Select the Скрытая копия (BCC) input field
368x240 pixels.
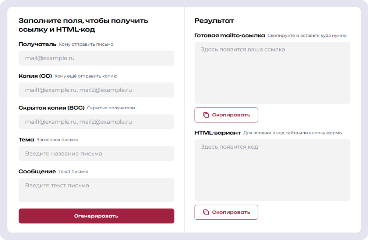96,122
